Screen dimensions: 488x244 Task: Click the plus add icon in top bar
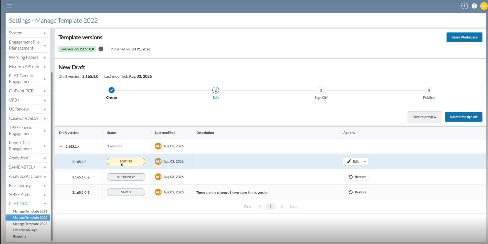(x=464, y=6)
